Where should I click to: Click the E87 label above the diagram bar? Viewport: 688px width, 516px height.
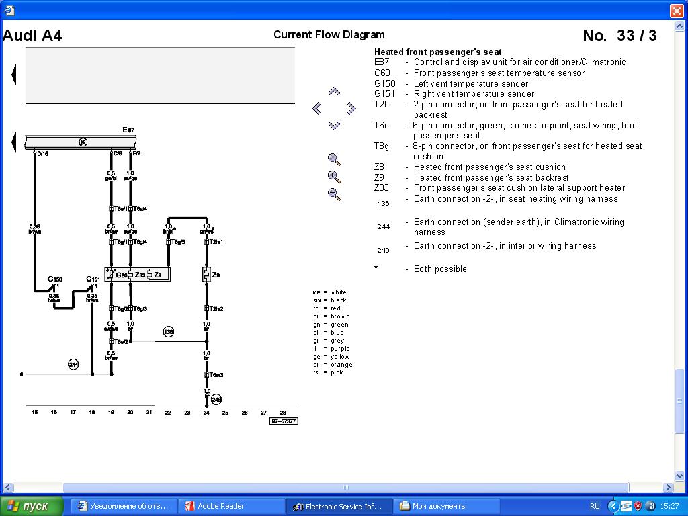128,130
